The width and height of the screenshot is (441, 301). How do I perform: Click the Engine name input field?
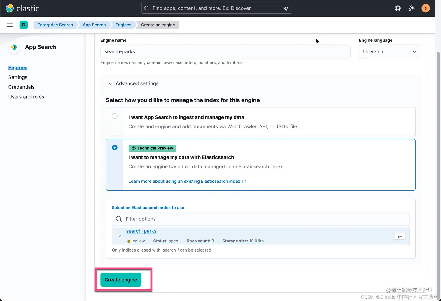point(225,51)
